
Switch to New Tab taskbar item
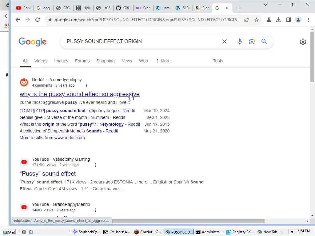tap(270, 232)
